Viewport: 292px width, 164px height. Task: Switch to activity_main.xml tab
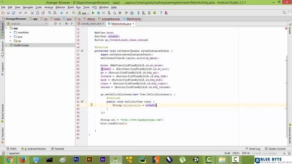[x=91, y=24]
